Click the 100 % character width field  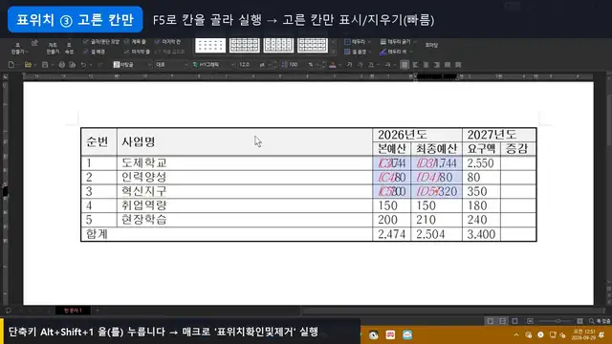pyautogui.click(x=299, y=65)
